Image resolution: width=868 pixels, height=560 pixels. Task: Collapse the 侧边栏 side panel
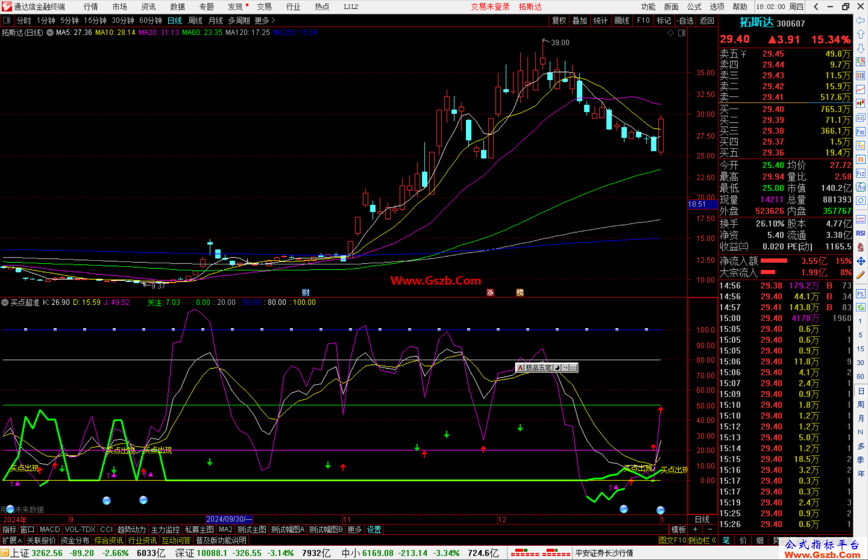point(702,540)
